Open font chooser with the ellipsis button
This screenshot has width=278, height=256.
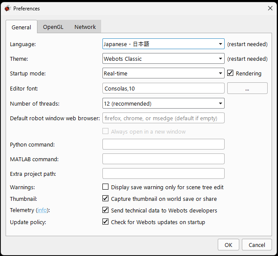(247, 88)
